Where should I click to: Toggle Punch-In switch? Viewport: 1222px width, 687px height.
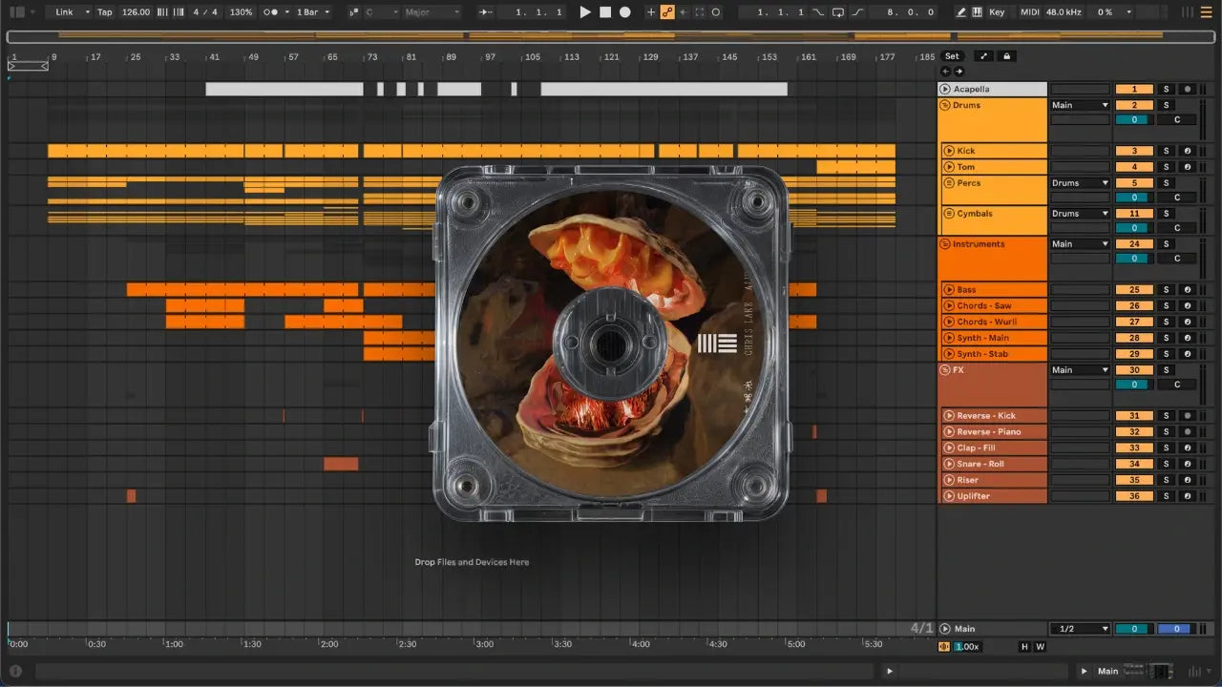820,12
